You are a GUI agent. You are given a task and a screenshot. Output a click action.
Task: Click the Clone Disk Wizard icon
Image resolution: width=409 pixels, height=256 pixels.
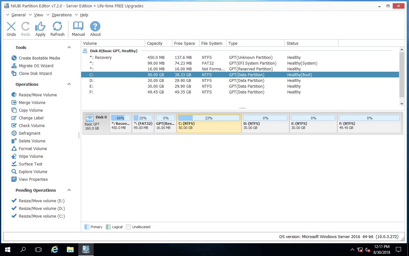pos(14,73)
